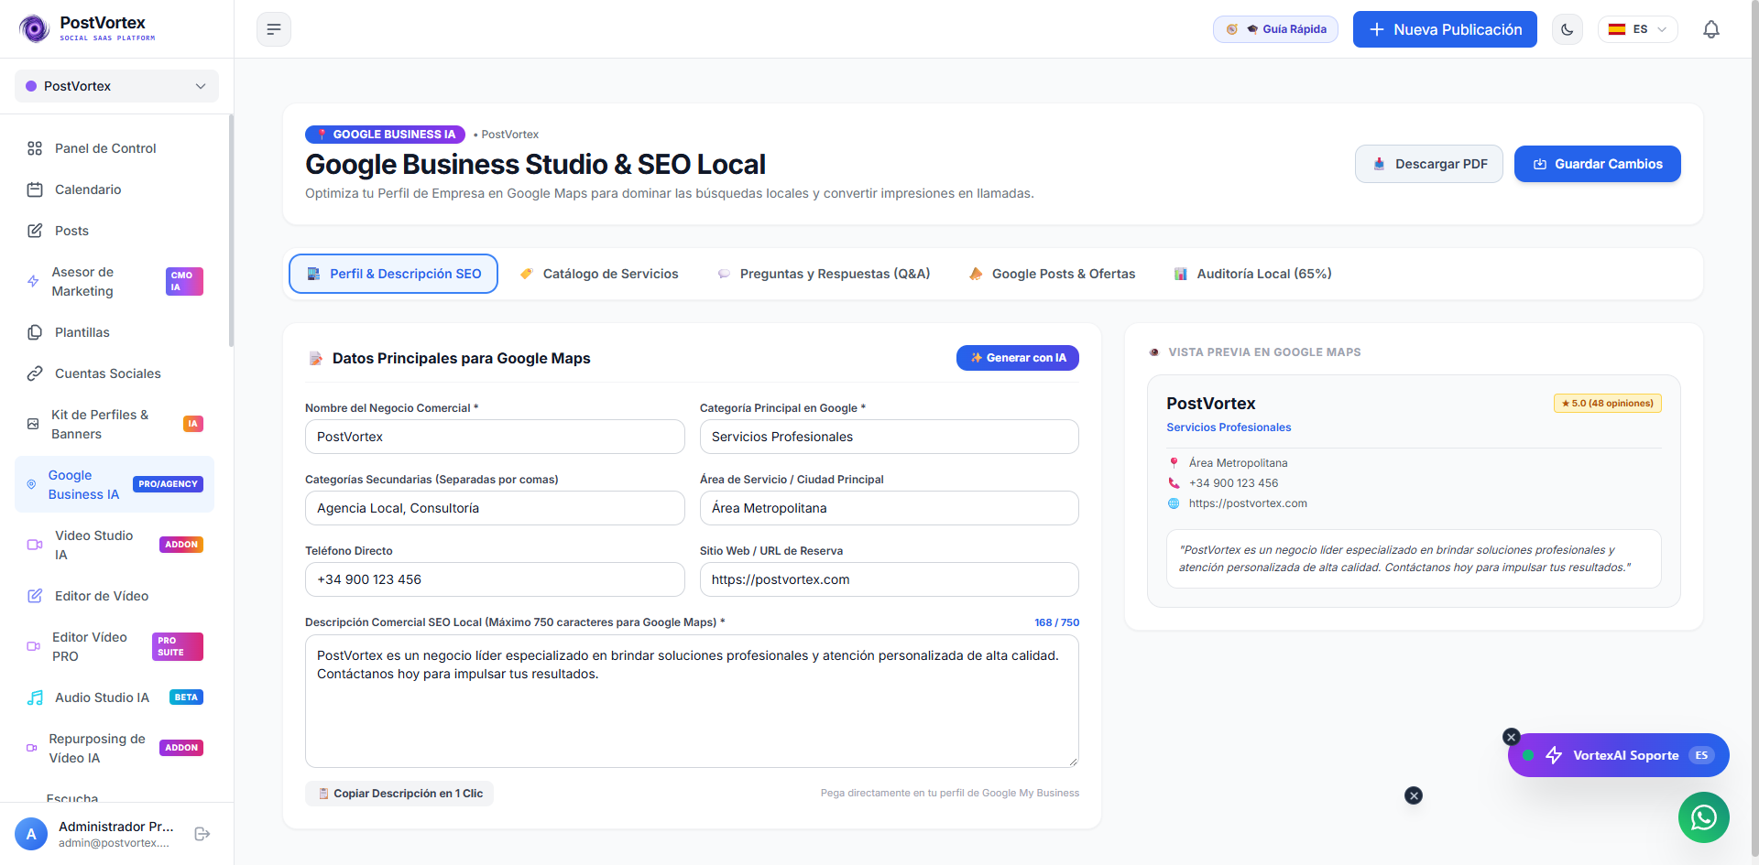Switch to Google Posts & Ofertas tab
Screen dimensions: 1759x865
tap(1053, 274)
